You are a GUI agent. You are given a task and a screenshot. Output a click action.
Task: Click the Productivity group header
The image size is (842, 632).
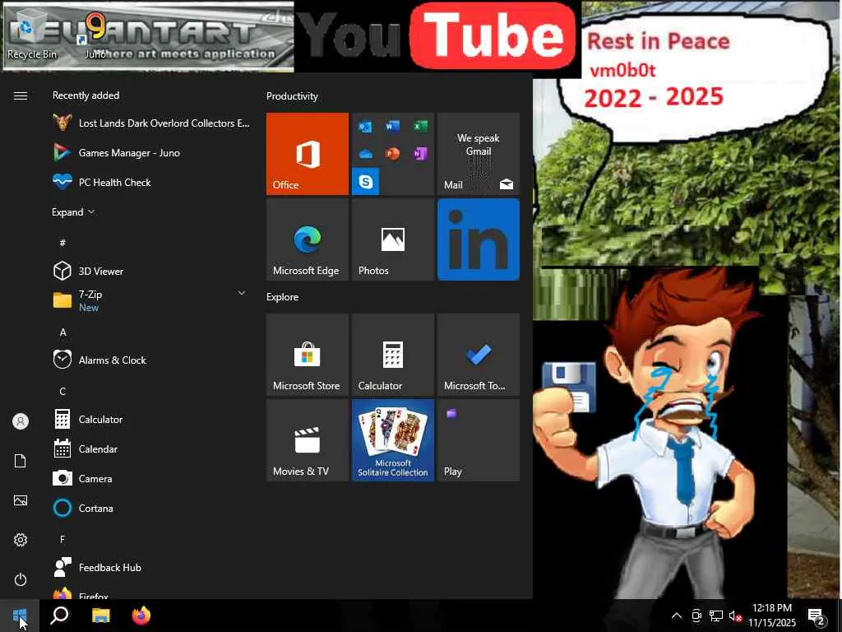(292, 96)
